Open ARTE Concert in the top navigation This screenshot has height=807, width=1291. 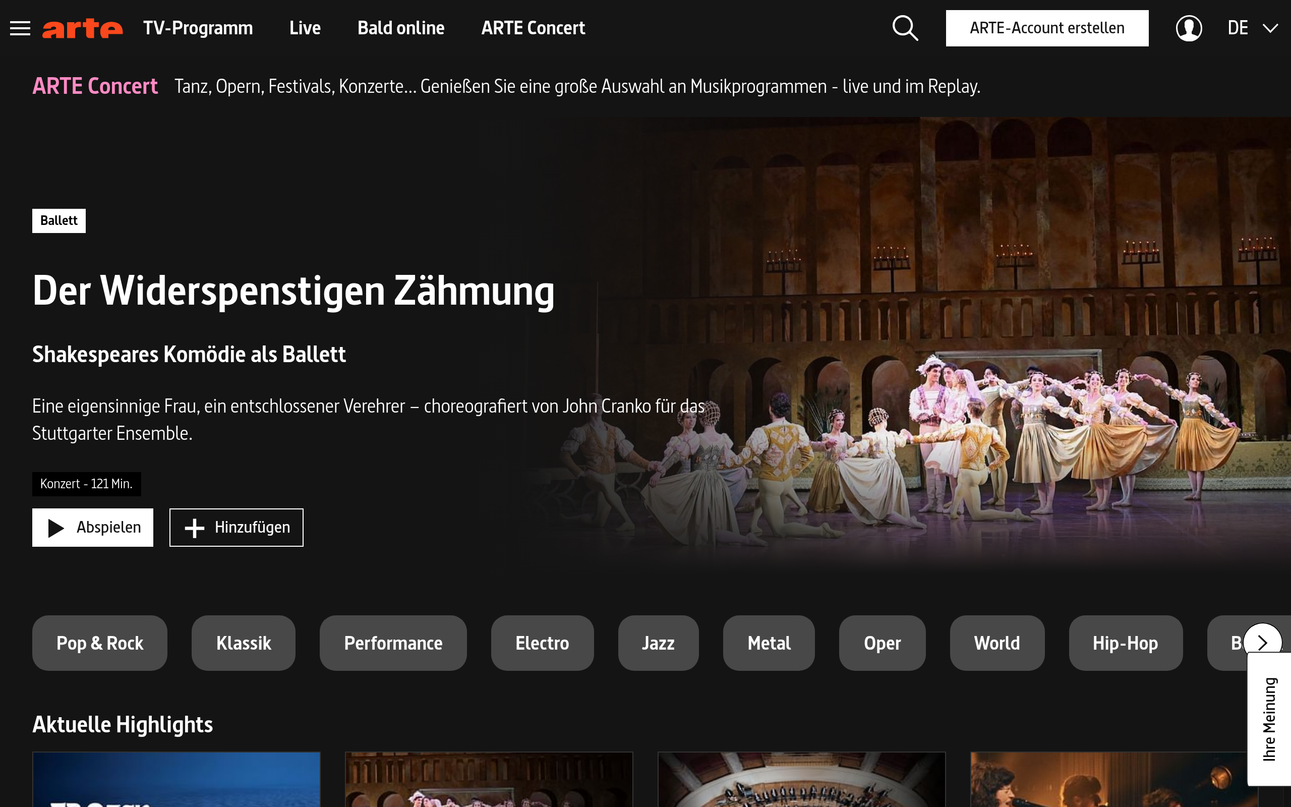pos(533,28)
